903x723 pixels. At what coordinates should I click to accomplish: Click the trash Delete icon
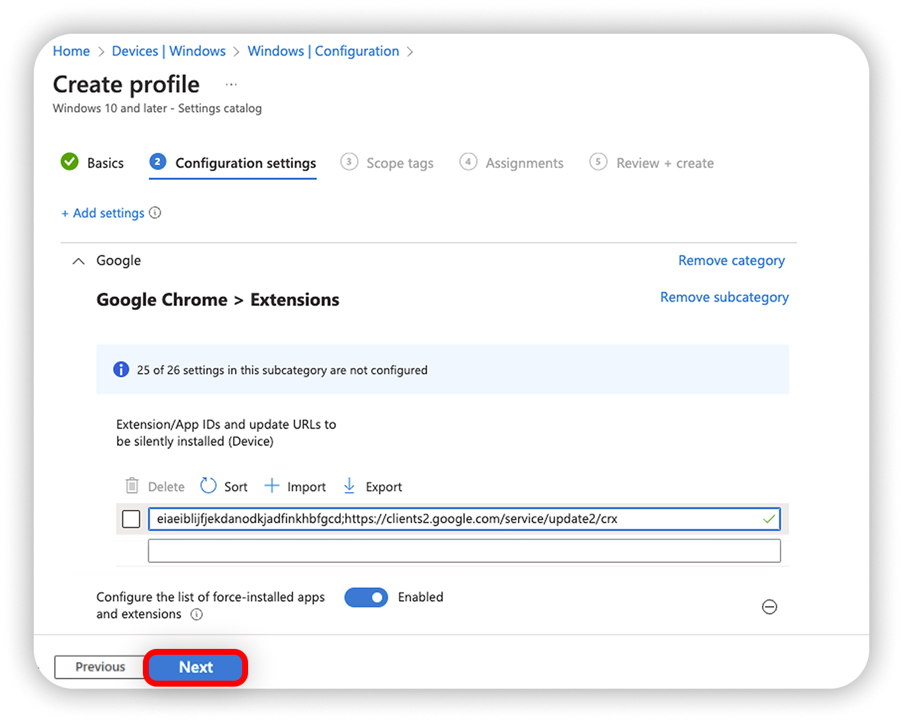pos(132,486)
